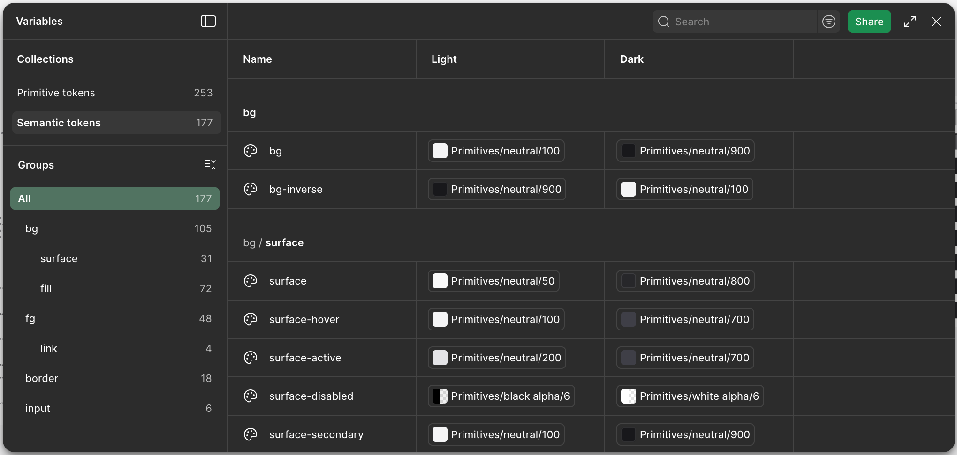
Task: Open the fill subgroup under bg
Action: click(x=115, y=288)
